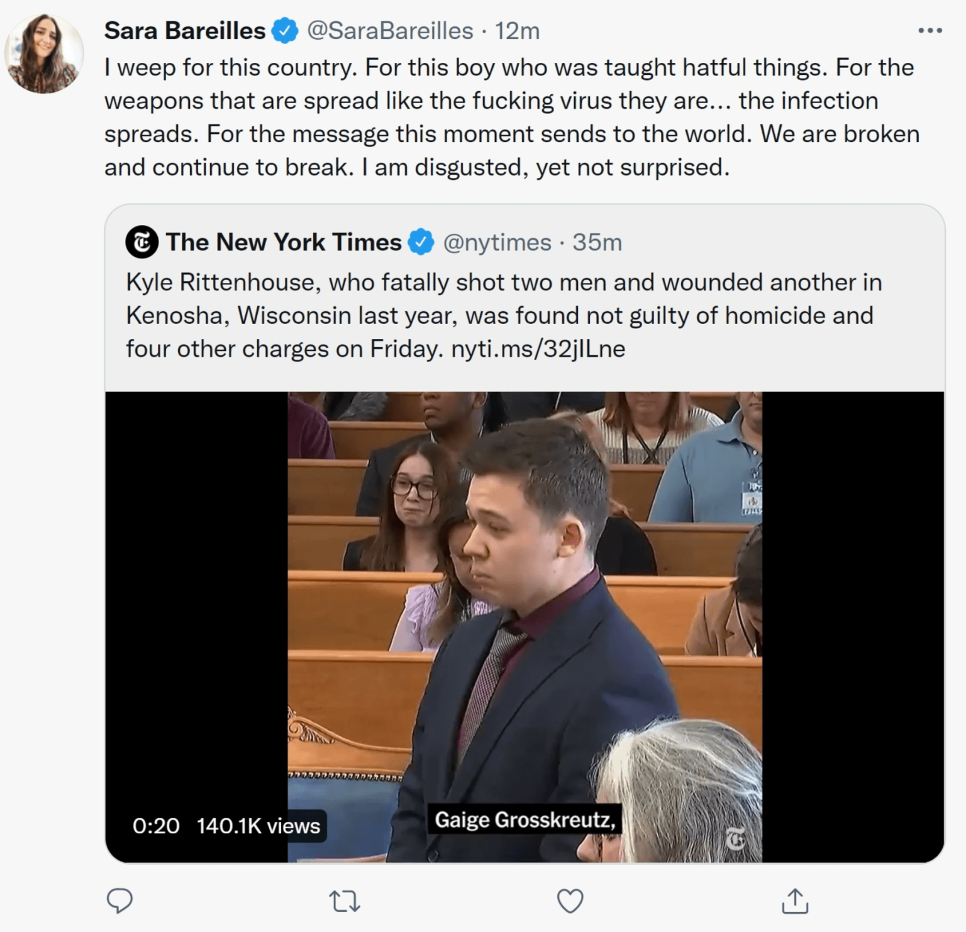Click the reply speech bubble icon
The image size is (966, 932).
(x=119, y=900)
